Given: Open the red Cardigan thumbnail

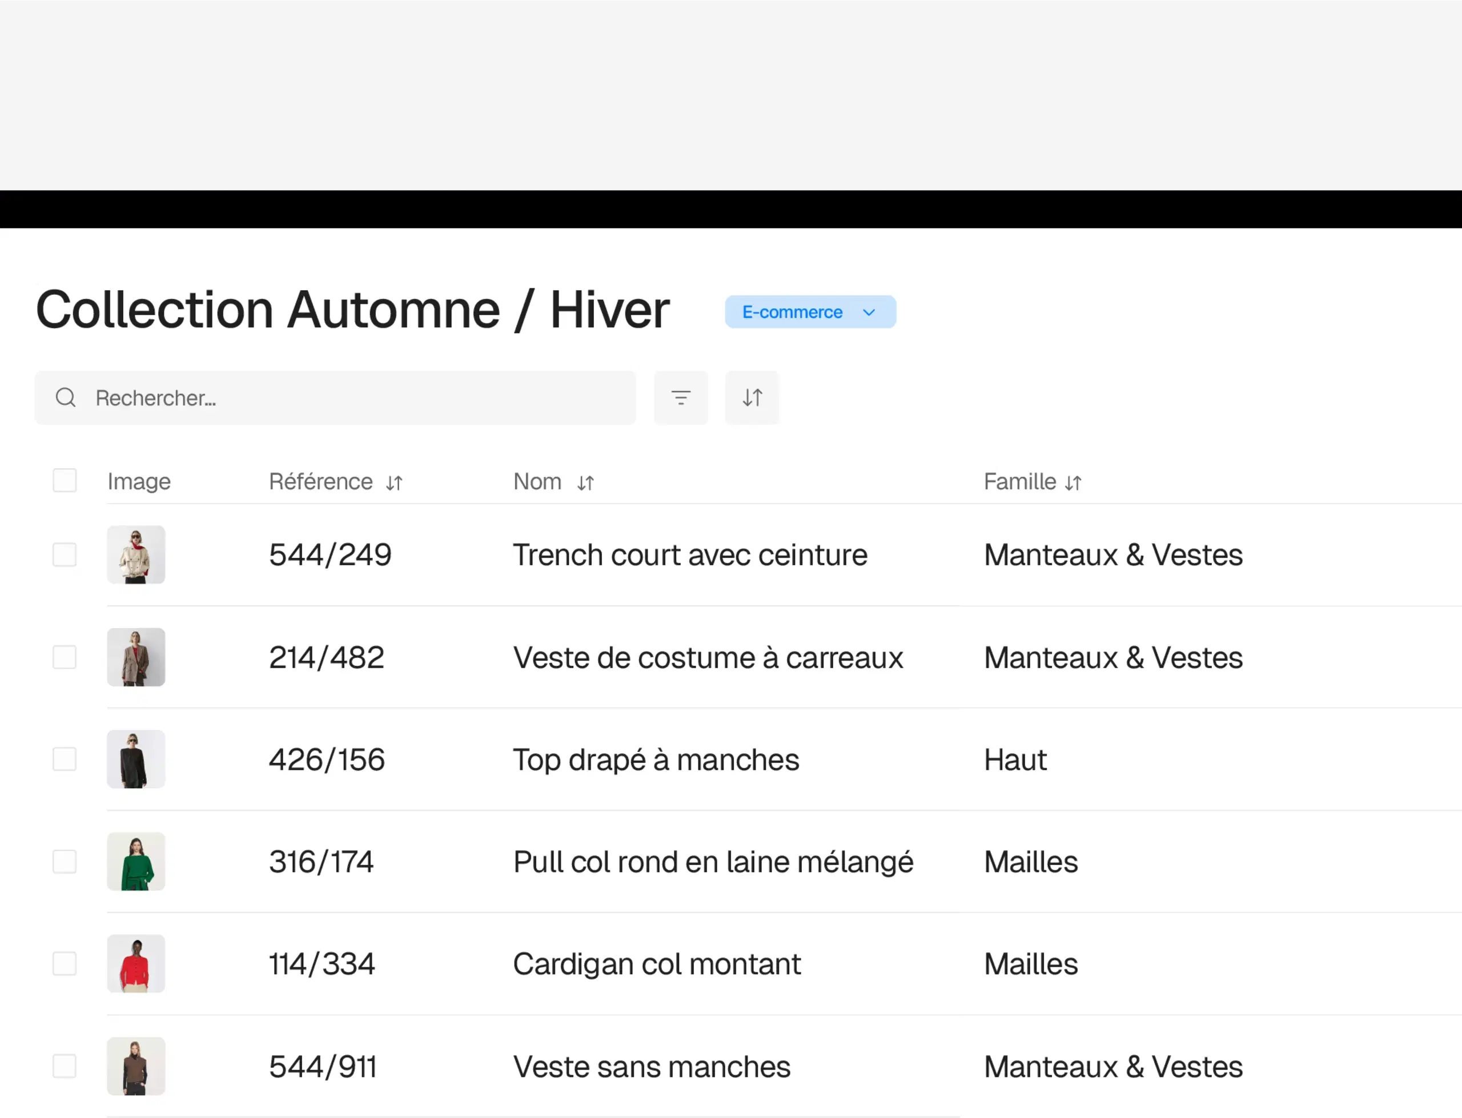Looking at the screenshot, I should coord(136,964).
